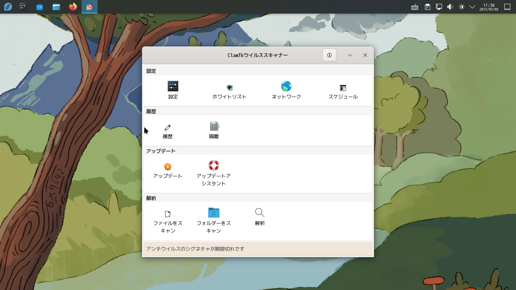
Task: Click the expired signatures status message
Action: 195,249
